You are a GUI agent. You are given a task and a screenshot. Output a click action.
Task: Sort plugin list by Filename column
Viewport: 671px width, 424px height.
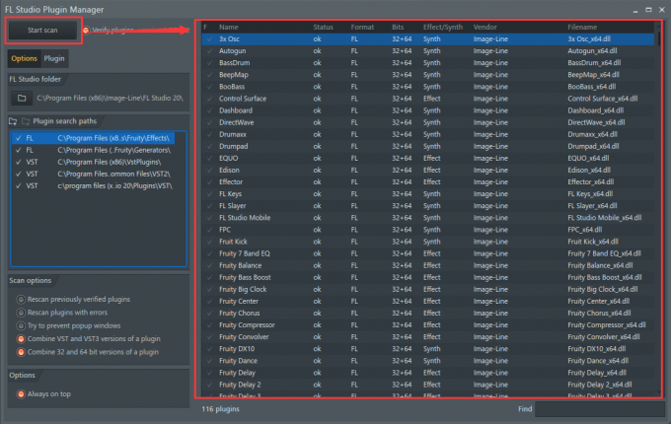(582, 27)
